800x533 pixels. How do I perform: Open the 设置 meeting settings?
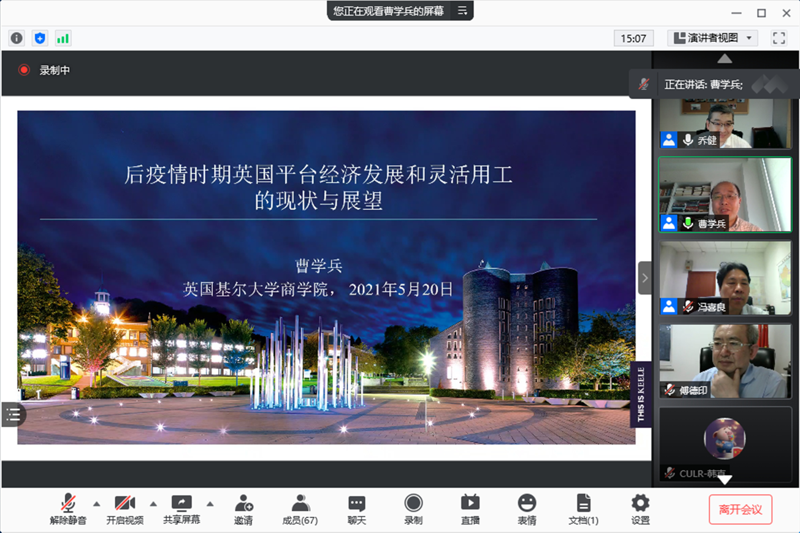[639, 509]
